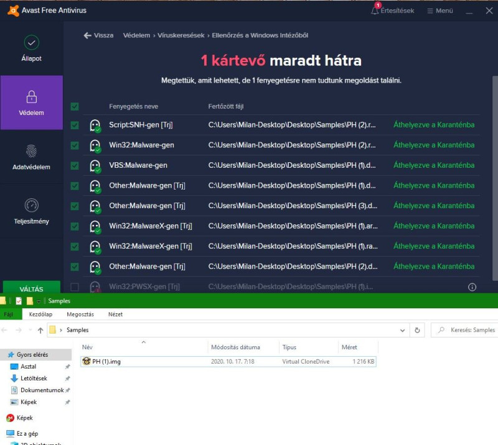Click the Avast logo icon

coord(13,11)
